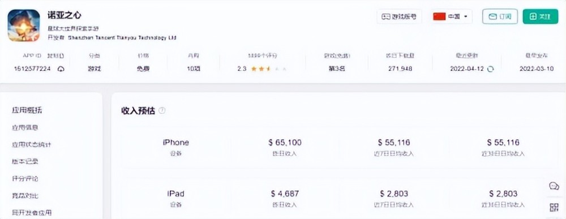The image size is (566, 219).
Task: Click the refresh icon beside 2022-04-12
Action: click(490, 69)
